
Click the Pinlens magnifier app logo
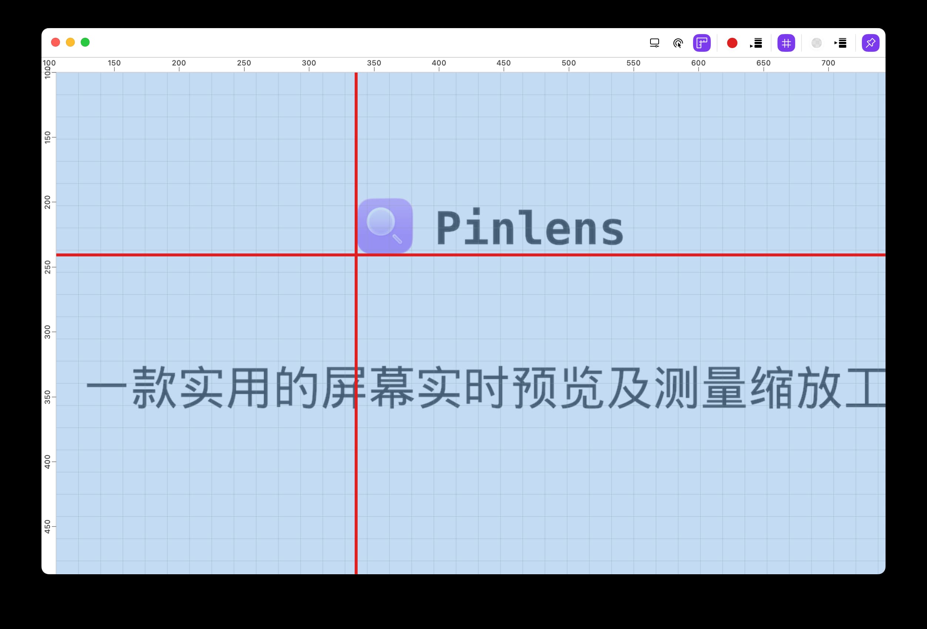click(385, 226)
